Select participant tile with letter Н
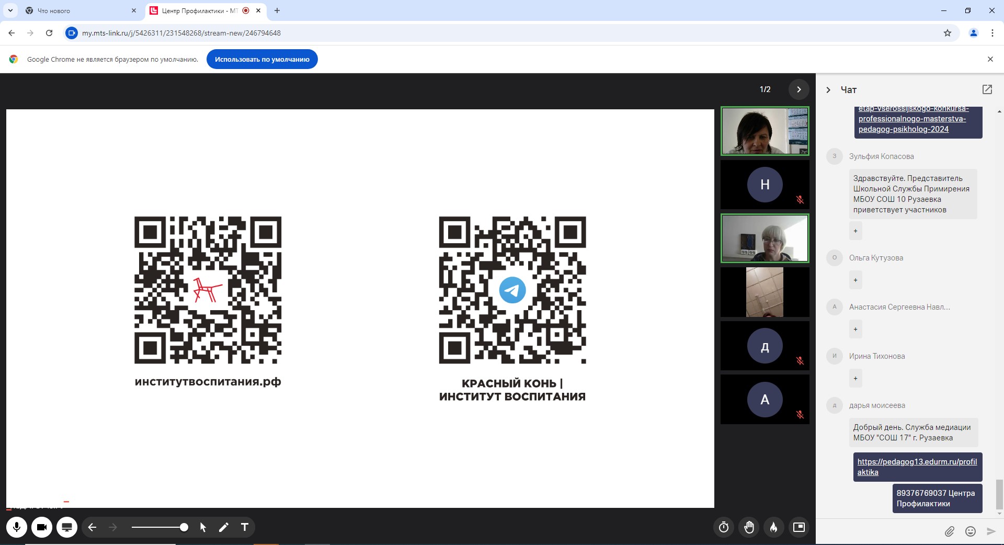The image size is (1004, 545). (x=765, y=185)
